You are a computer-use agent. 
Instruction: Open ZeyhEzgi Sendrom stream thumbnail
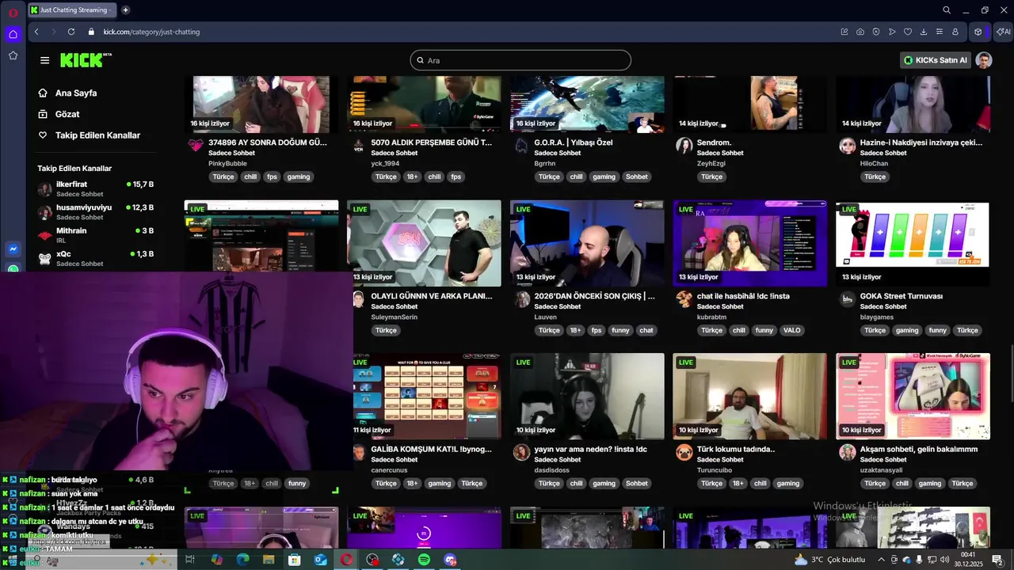[750, 104]
